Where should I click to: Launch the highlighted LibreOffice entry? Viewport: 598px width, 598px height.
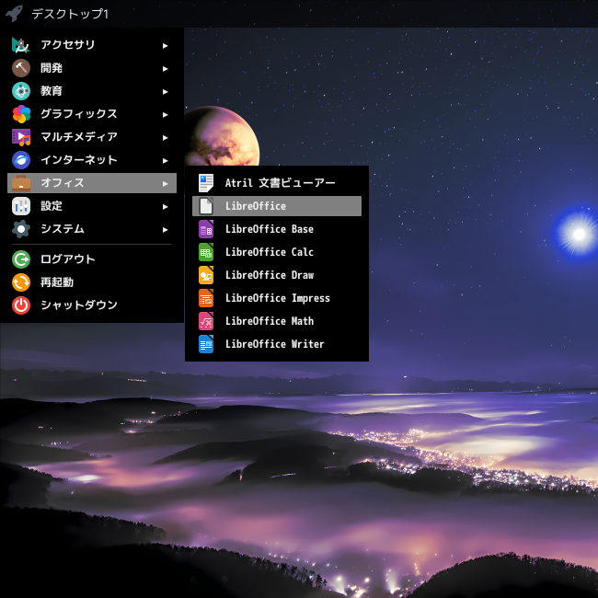tap(277, 206)
